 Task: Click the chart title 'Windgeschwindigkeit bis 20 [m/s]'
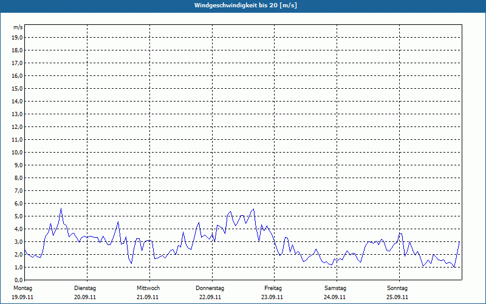245,5
